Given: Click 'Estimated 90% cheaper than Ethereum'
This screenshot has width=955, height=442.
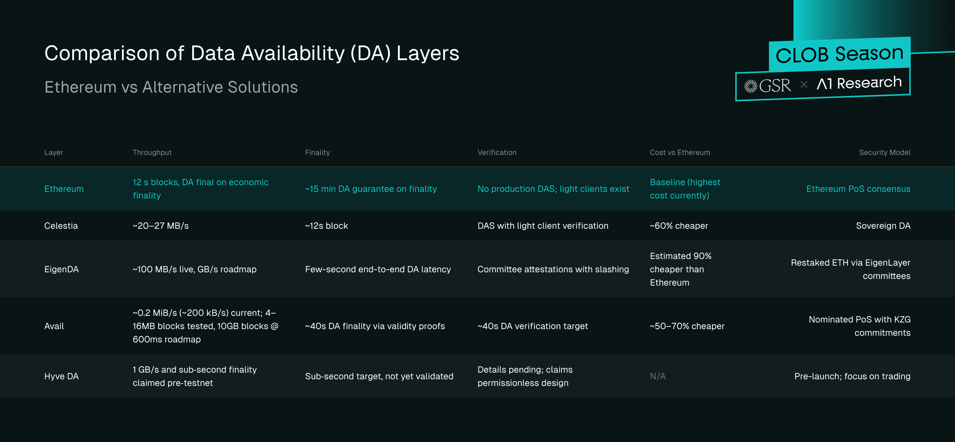Looking at the screenshot, I should [x=680, y=269].
